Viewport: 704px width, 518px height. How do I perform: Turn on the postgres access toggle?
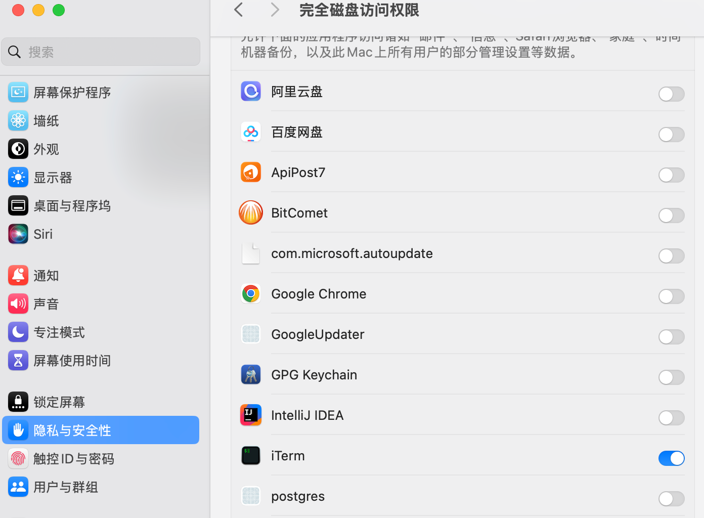[x=671, y=499]
